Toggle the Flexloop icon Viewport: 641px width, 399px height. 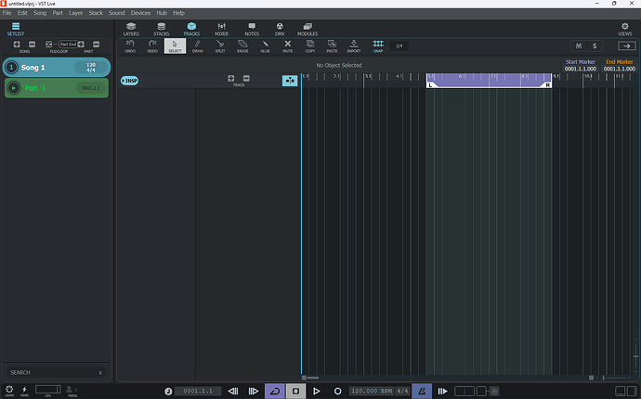[48, 45]
